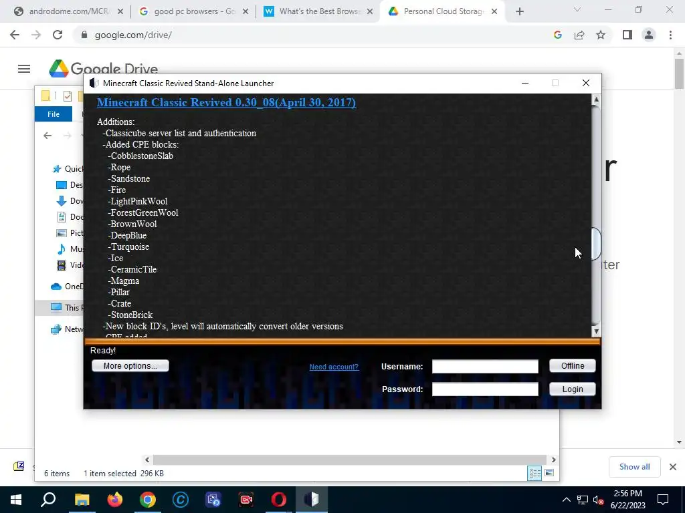Open the notification center icon
The height and width of the screenshot is (513, 685).
pos(663,500)
